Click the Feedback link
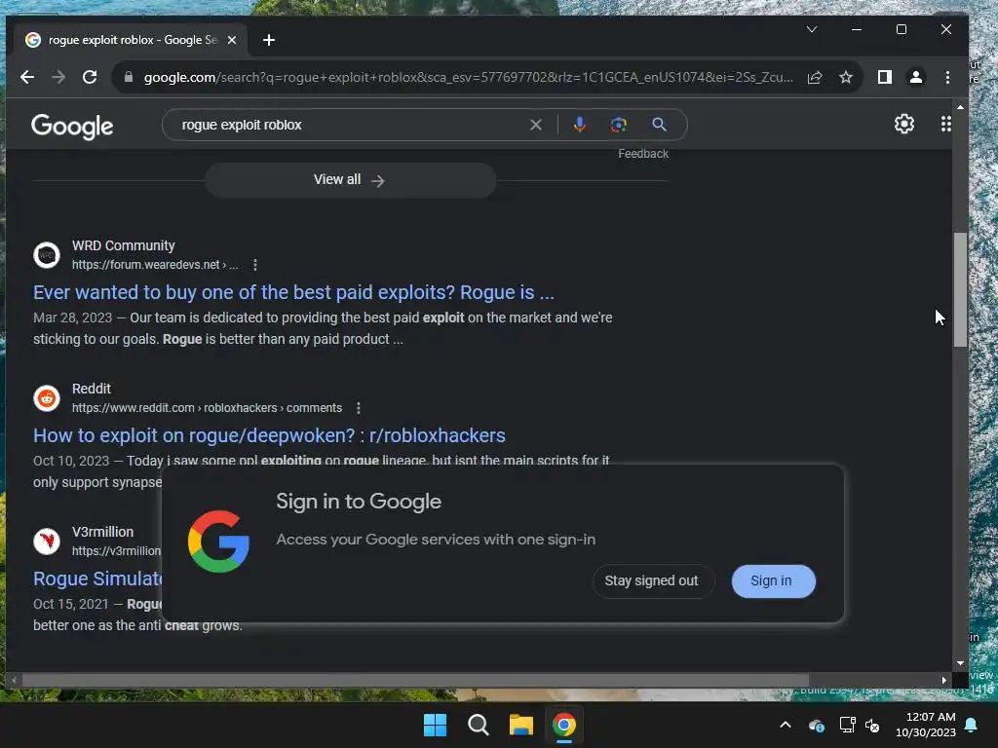998x748 pixels. point(643,154)
